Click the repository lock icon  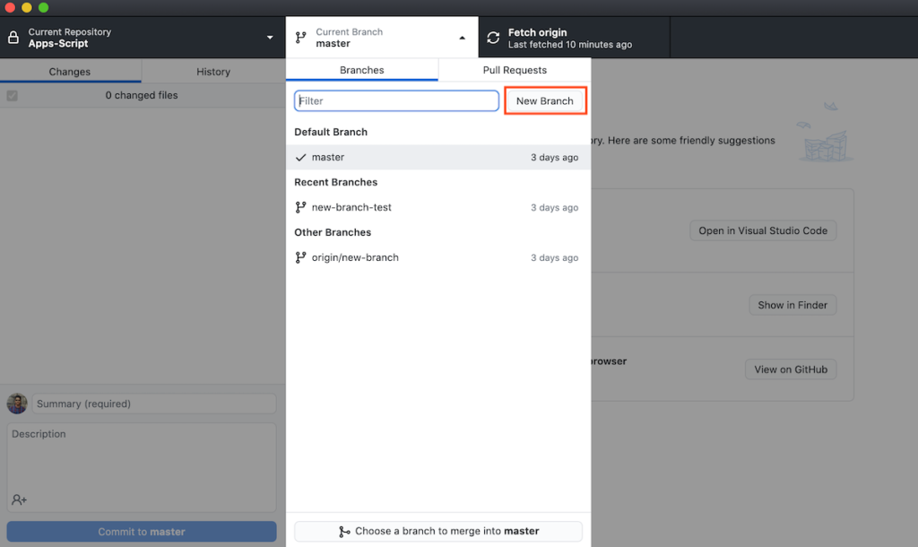click(x=13, y=38)
